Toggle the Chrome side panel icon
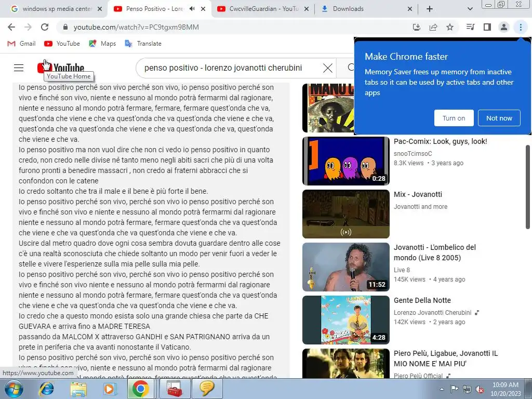The width and height of the screenshot is (532, 399). [x=487, y=27]
